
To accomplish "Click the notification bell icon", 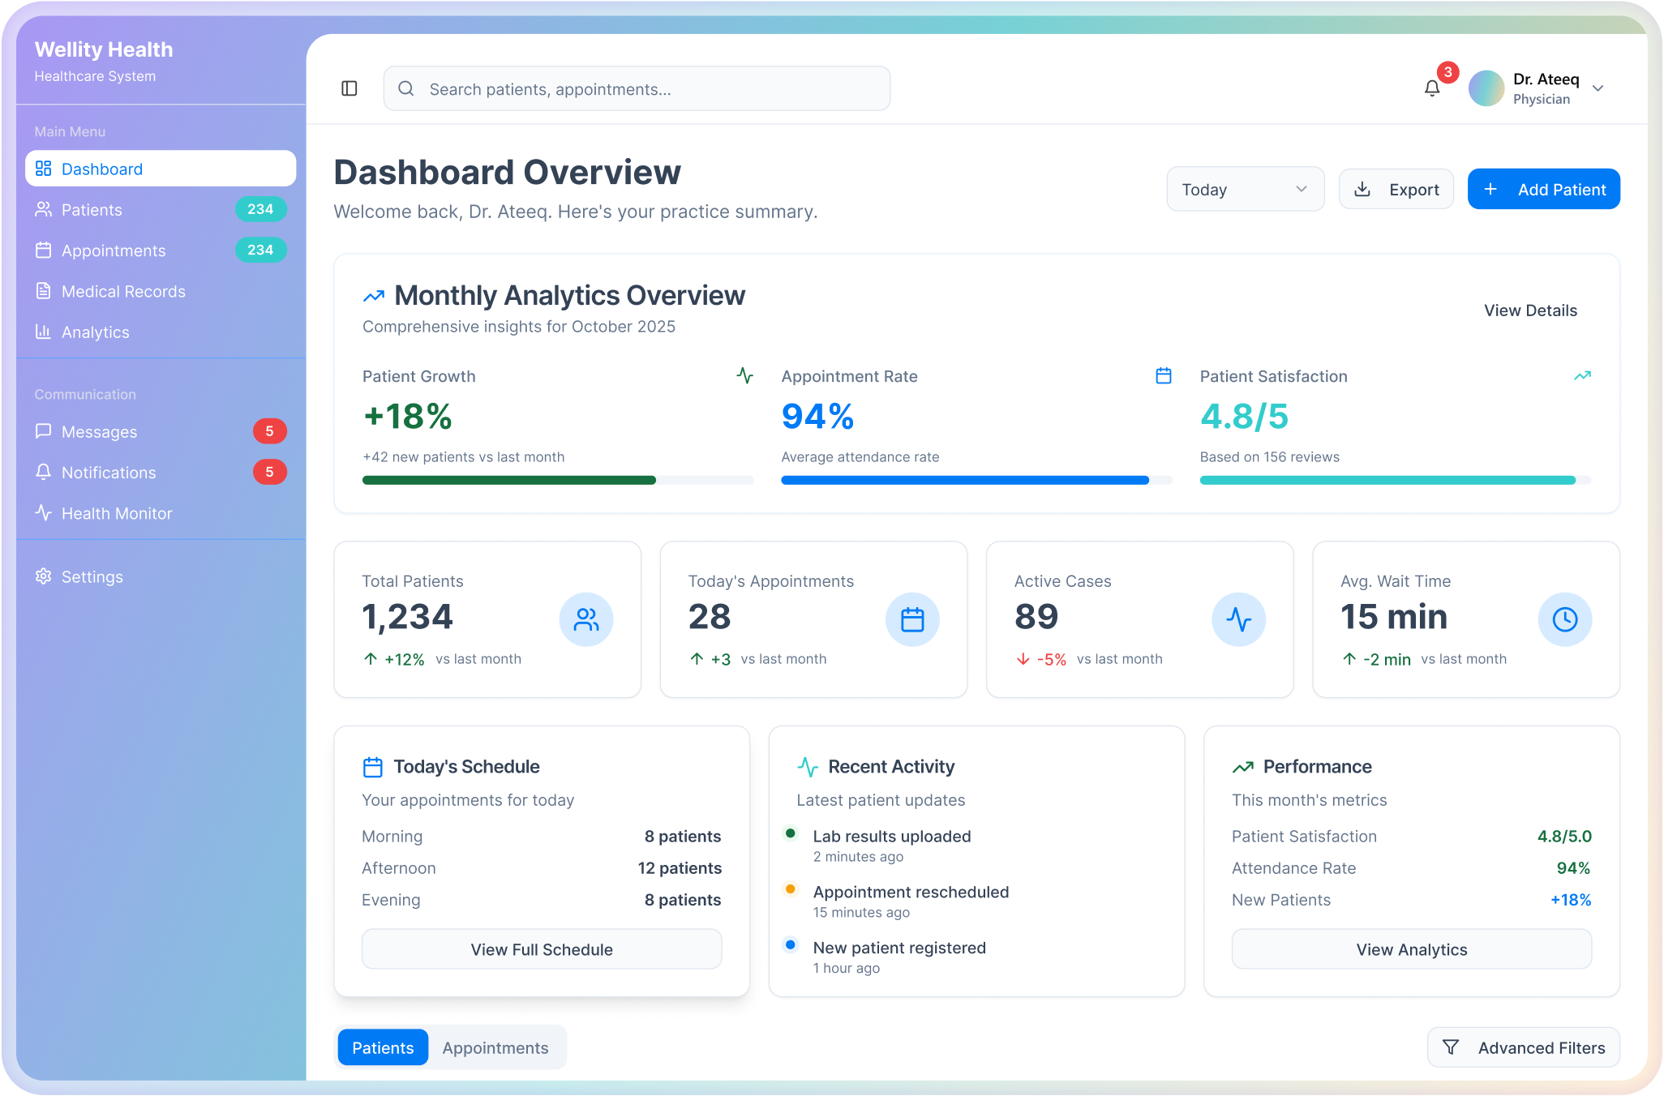I will coord(1432,88).
